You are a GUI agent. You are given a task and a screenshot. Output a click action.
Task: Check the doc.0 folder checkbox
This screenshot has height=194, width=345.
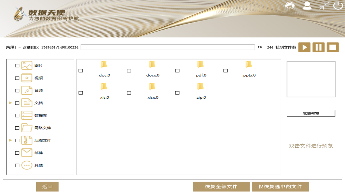pyautogui.click(x=81, y=71)
